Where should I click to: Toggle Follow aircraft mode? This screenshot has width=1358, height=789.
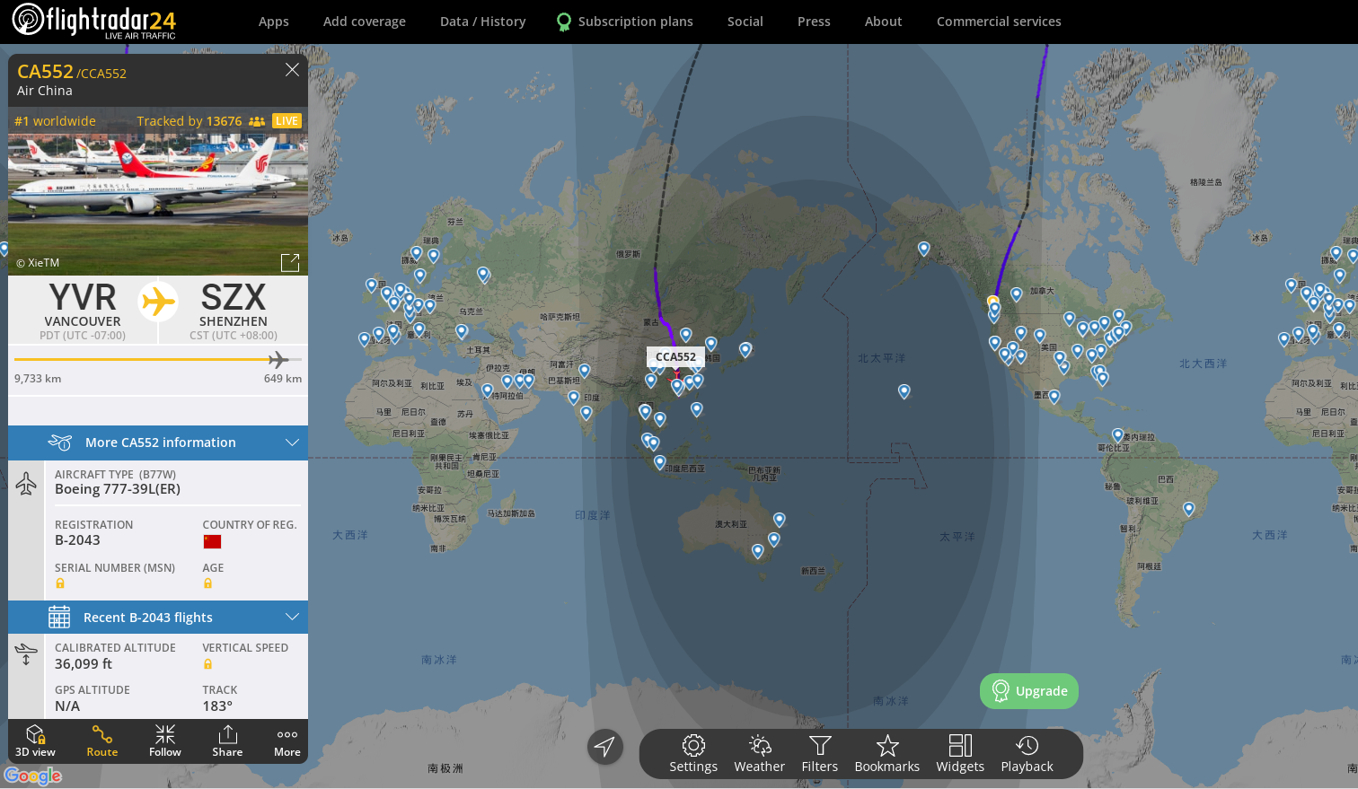[x=165, y=741]
